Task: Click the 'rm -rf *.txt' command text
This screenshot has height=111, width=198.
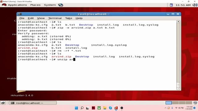Action: 69,51
